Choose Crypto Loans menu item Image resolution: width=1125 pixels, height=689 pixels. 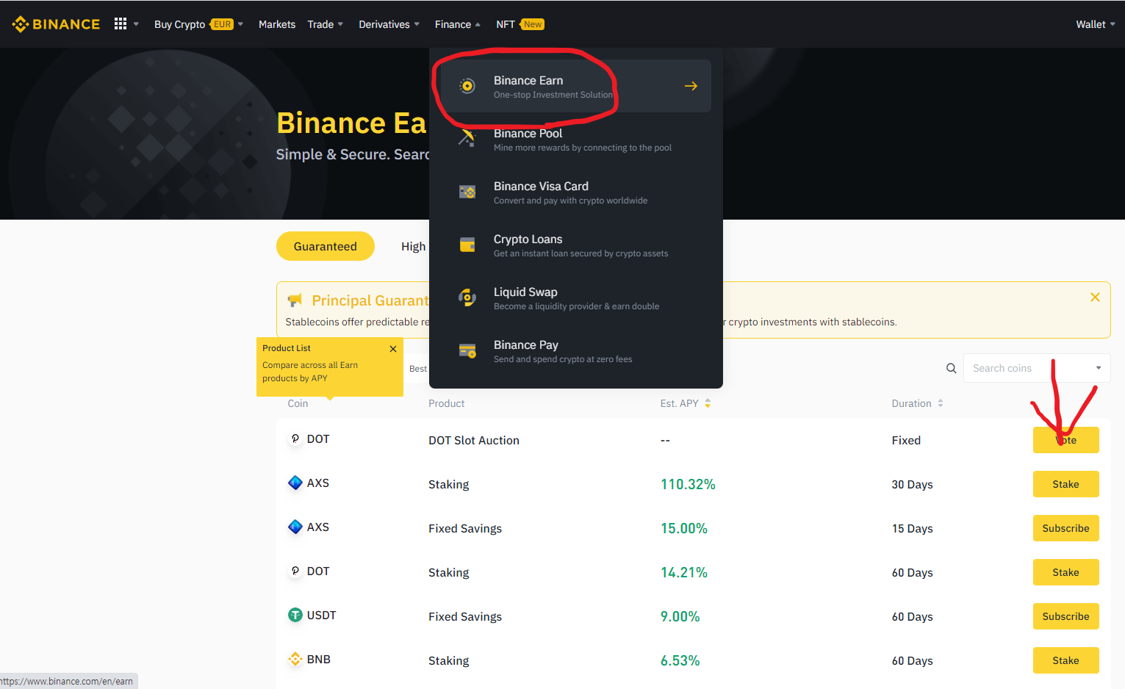pos(576,245)
